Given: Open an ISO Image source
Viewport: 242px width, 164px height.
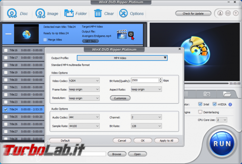Looking at the screenshot, I should tap(47, 13).
